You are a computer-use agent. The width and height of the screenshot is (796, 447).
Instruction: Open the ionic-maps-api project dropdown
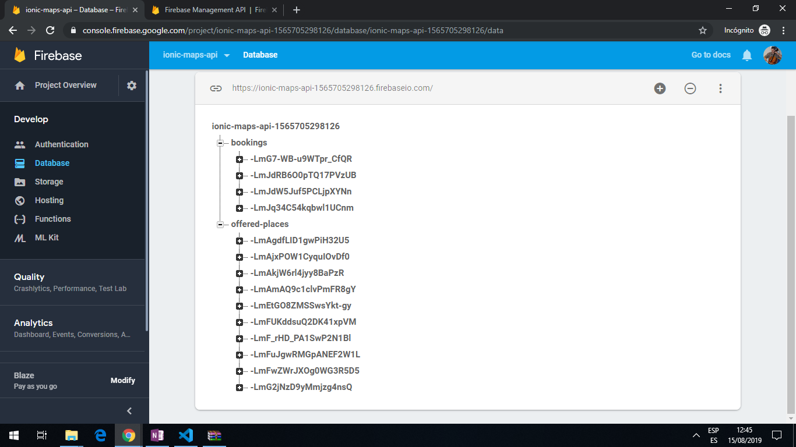[x=196, y=55]
